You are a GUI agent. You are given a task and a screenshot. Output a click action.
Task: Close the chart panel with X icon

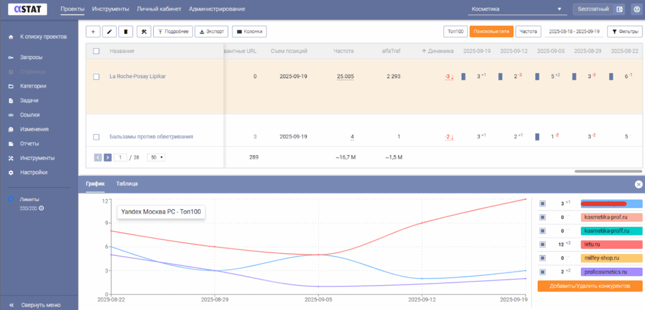tap(638, 184)
